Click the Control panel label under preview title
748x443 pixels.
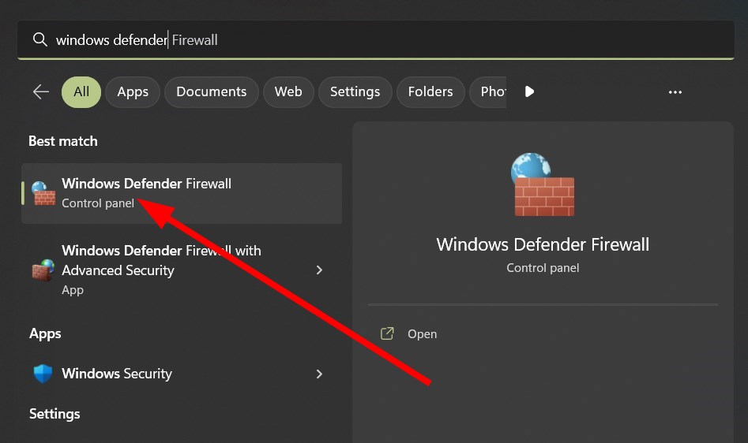point(543,268)
